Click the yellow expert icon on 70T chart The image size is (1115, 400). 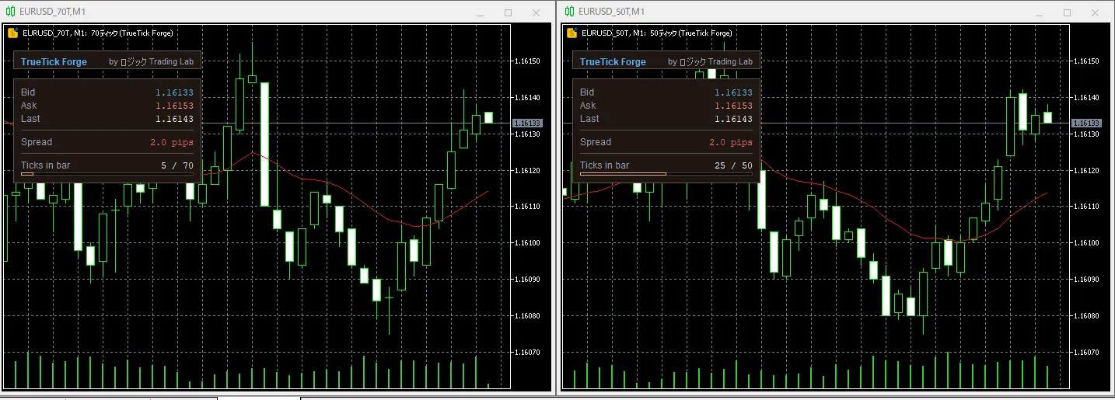pyautogui.click(x=12, y=33)
